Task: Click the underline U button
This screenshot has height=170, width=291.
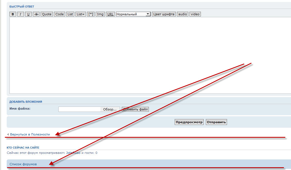Action: (x=28, y=14)
